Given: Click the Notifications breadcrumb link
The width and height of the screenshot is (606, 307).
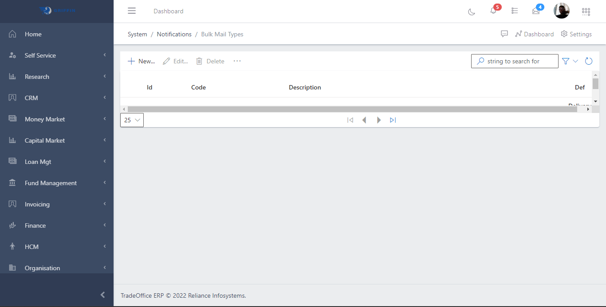Looking at the screenshot, I should 174,34.
